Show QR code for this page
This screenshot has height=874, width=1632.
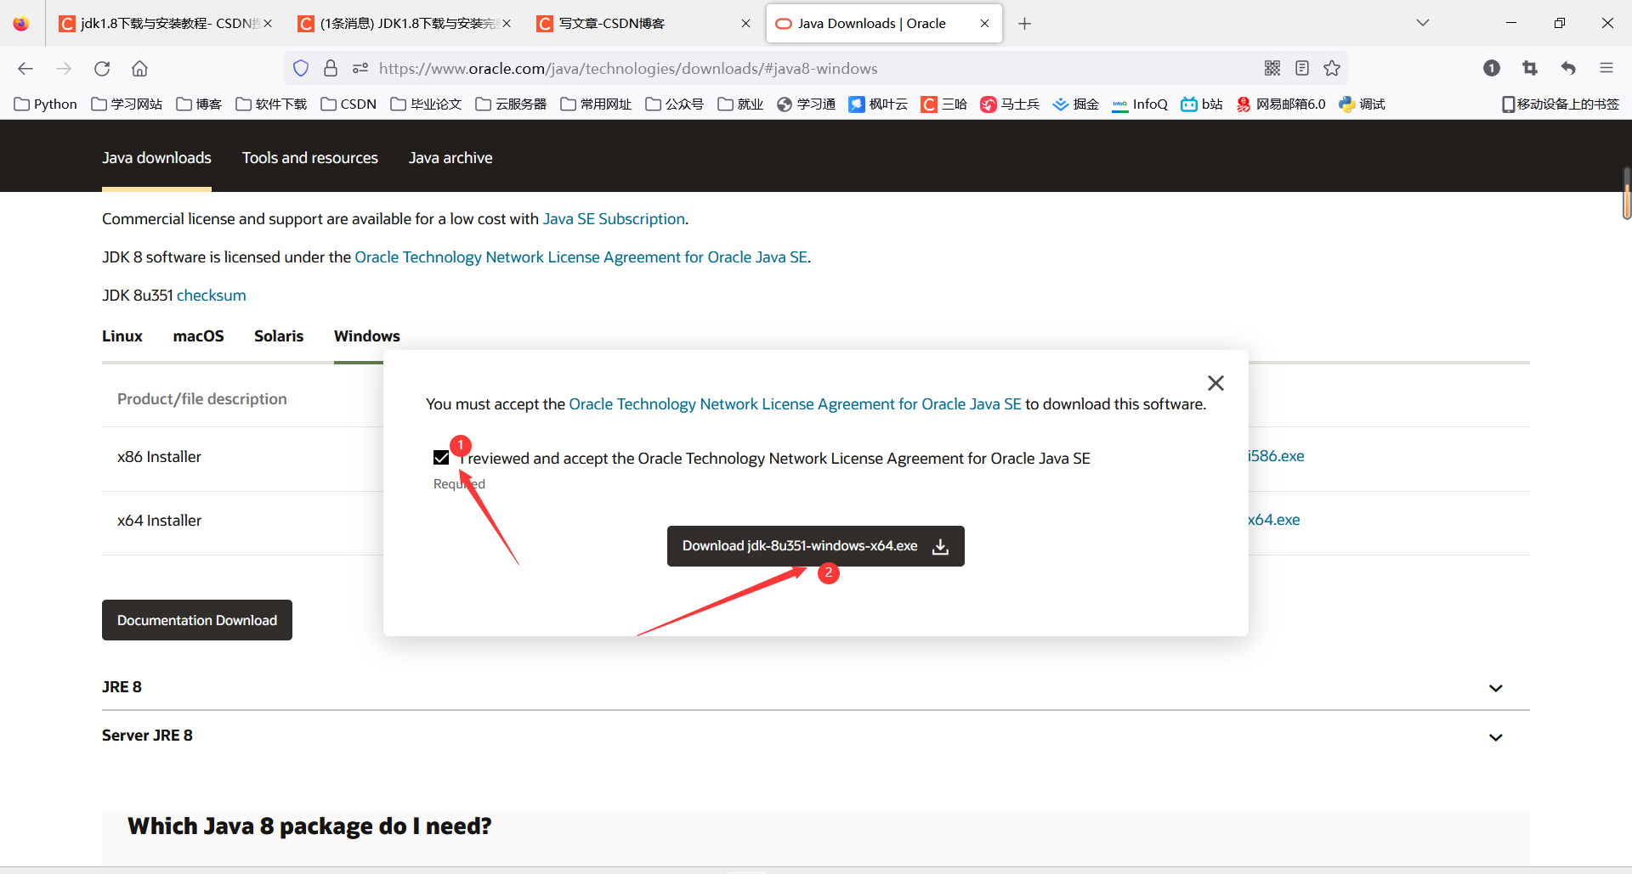click(1272, 69)
